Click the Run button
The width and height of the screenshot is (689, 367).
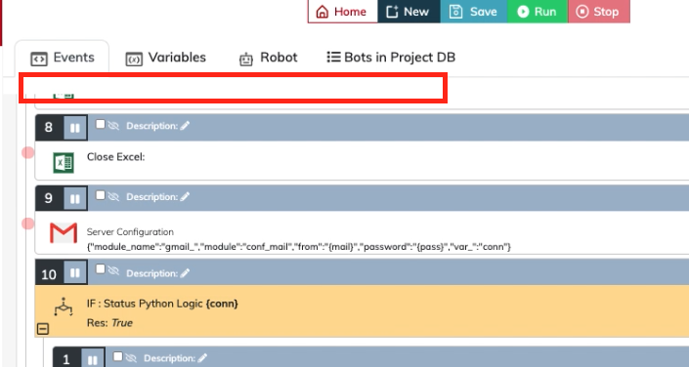[x=537, y=12]
